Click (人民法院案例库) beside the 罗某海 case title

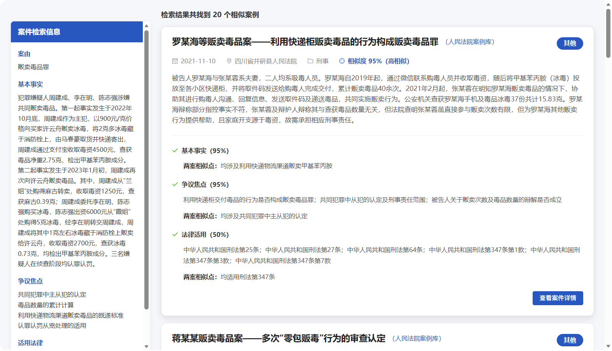[470, 42]
